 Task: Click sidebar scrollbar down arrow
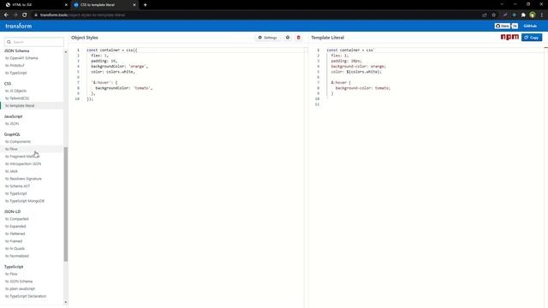pos(66,302)
